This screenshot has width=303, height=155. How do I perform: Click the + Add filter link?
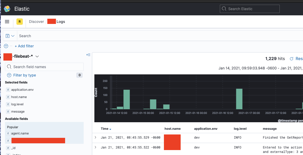tap(24, 46)
